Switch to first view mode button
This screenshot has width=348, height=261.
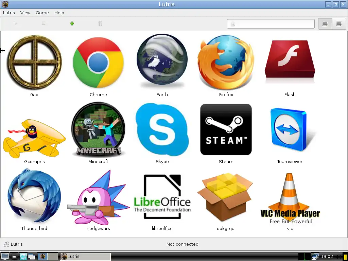[x=325, y=24]
